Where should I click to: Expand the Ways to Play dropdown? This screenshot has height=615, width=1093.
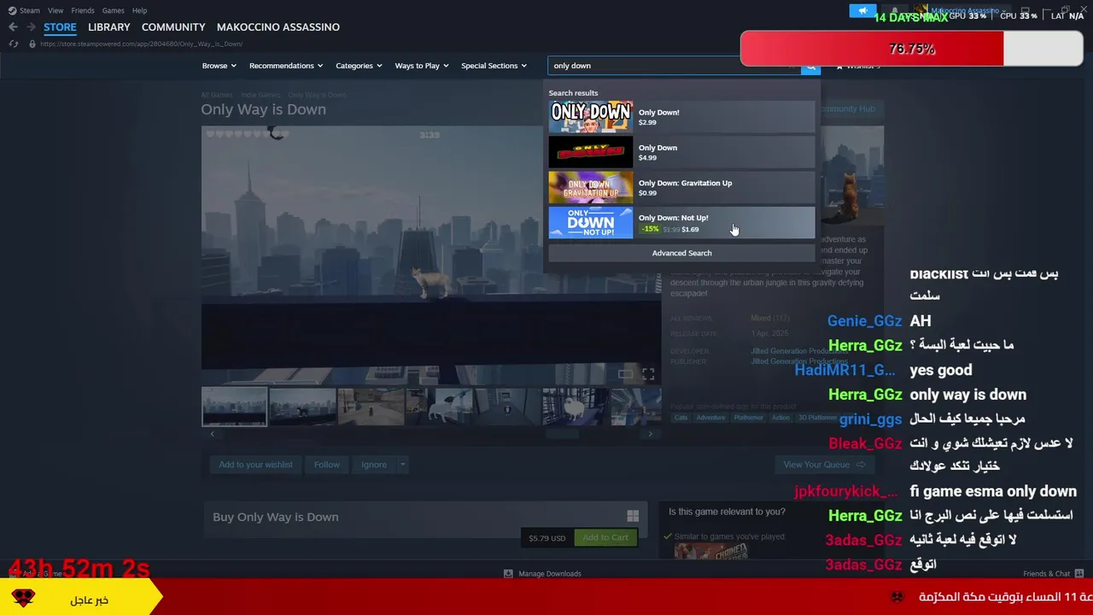click(x=422, y=66)
